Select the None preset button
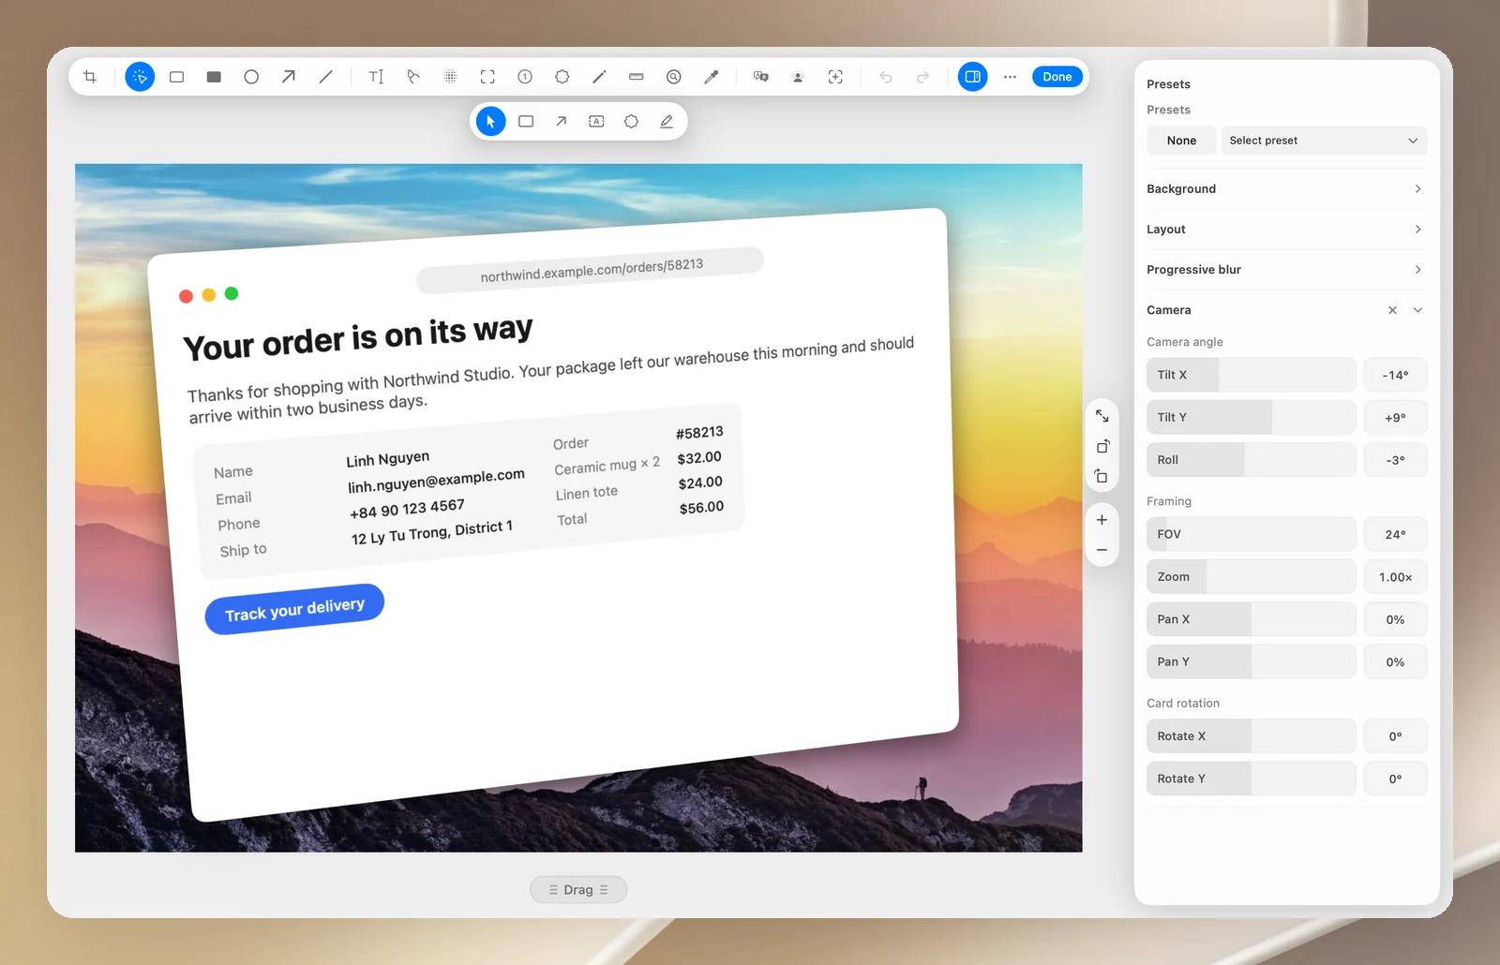Viewport: 1500px width, 965px height. (1181, 141)
